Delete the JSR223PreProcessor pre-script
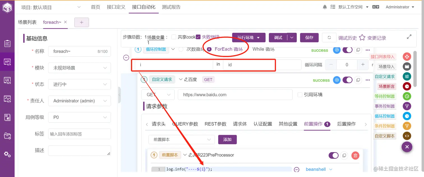 [355, 155]
